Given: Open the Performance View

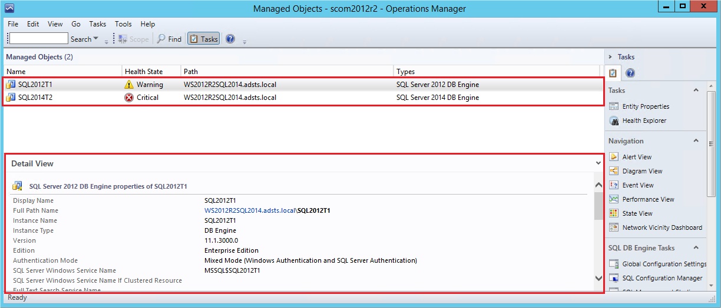Looking at the screenshot, I should (x=648, y=199).
